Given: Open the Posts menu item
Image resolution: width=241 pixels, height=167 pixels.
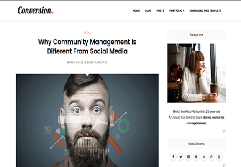Looking at the screenshot, I should 160,11.
